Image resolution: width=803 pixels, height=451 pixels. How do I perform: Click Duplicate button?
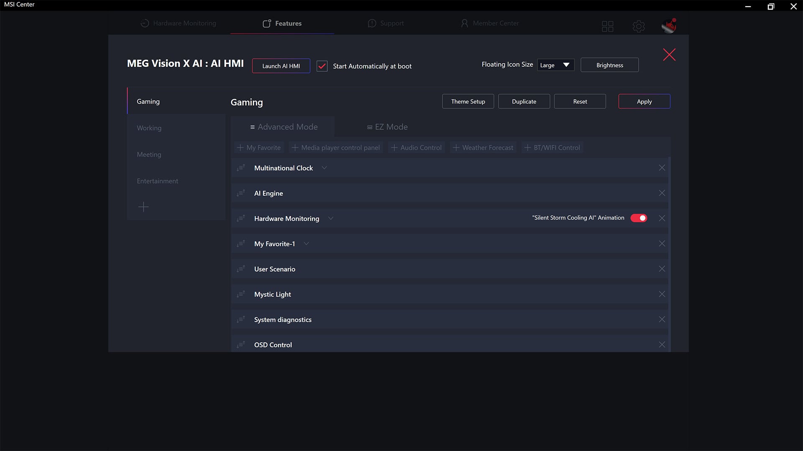tap(524, 101)
